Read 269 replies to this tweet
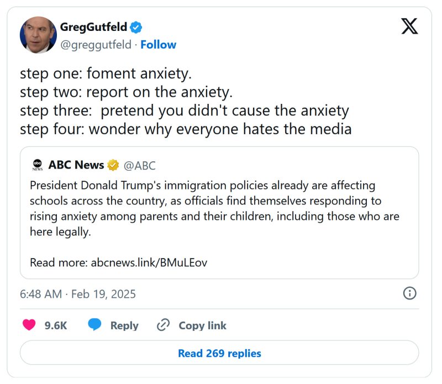 point(219,353)
